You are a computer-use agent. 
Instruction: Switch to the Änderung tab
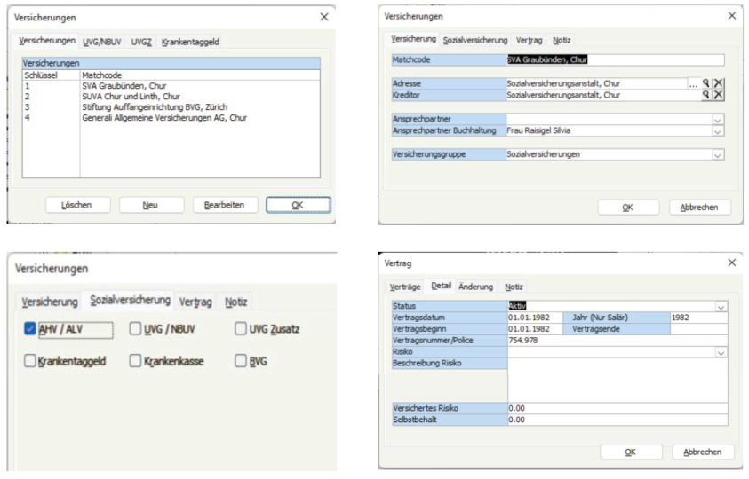coord(475,287)
